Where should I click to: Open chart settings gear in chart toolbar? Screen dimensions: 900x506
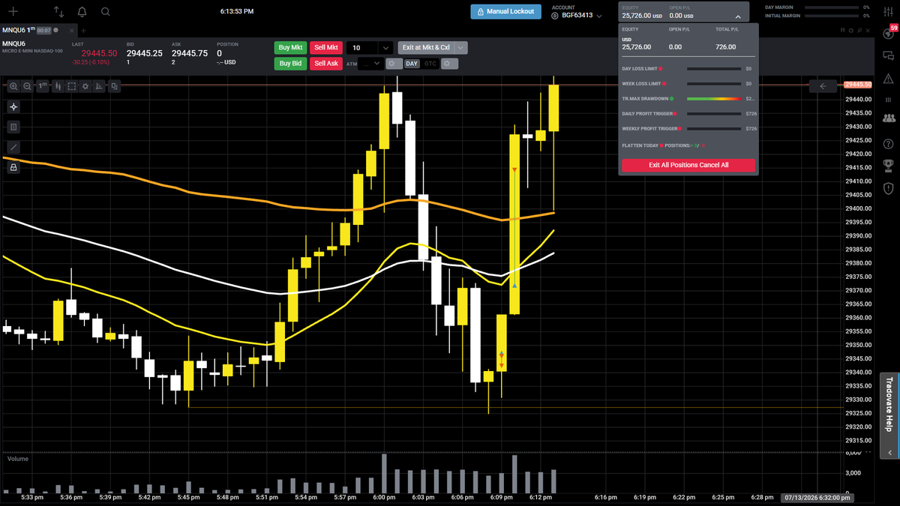point(85,86)
